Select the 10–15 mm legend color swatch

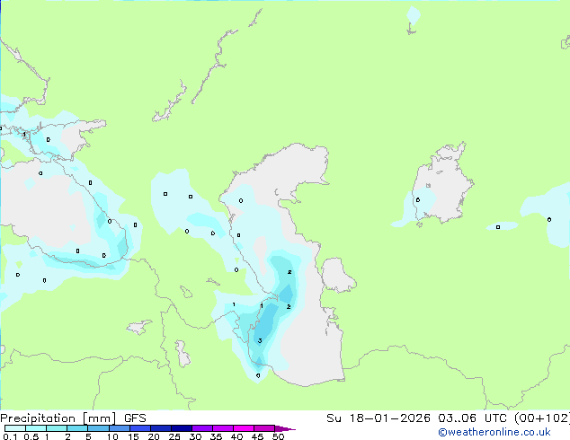tap(120, 428)
